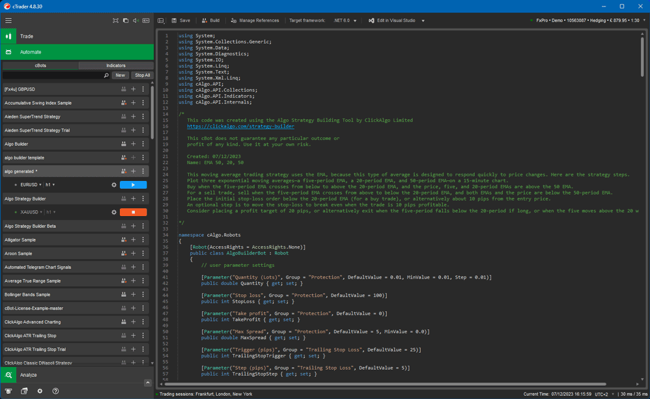Open the clickalgo.com strategy-builder link
This screenshot has width=650, height=399.
point(240,126)
